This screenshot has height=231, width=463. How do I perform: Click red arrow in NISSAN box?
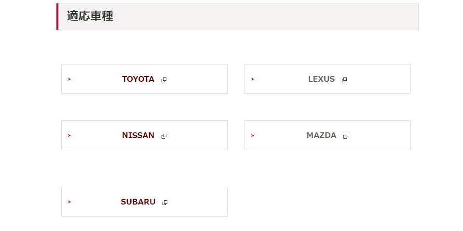pos(69,136)
